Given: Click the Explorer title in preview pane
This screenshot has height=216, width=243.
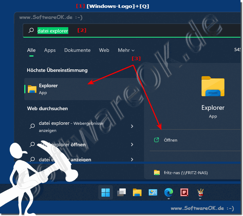Looking at the screenshot, I should coord(213,108).
